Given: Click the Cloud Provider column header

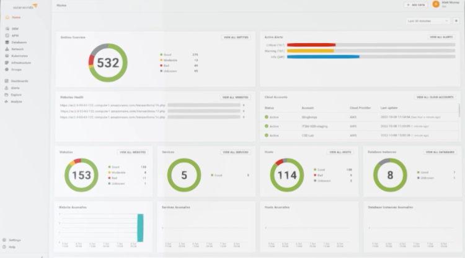Looking at the screenshot, I should (x=360, y=108).
